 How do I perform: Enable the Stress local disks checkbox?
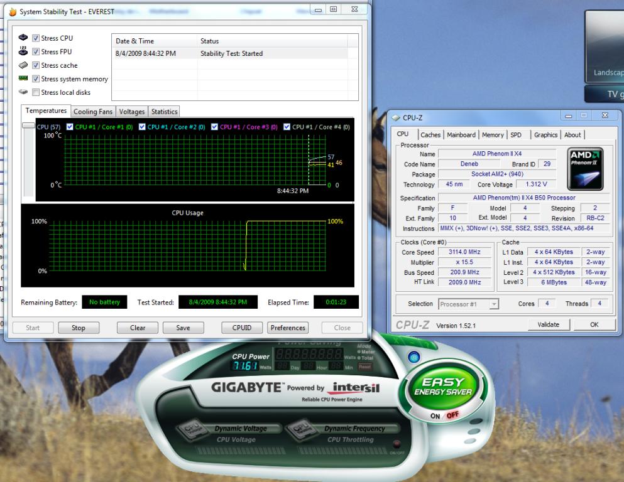[x=36, y=92]
